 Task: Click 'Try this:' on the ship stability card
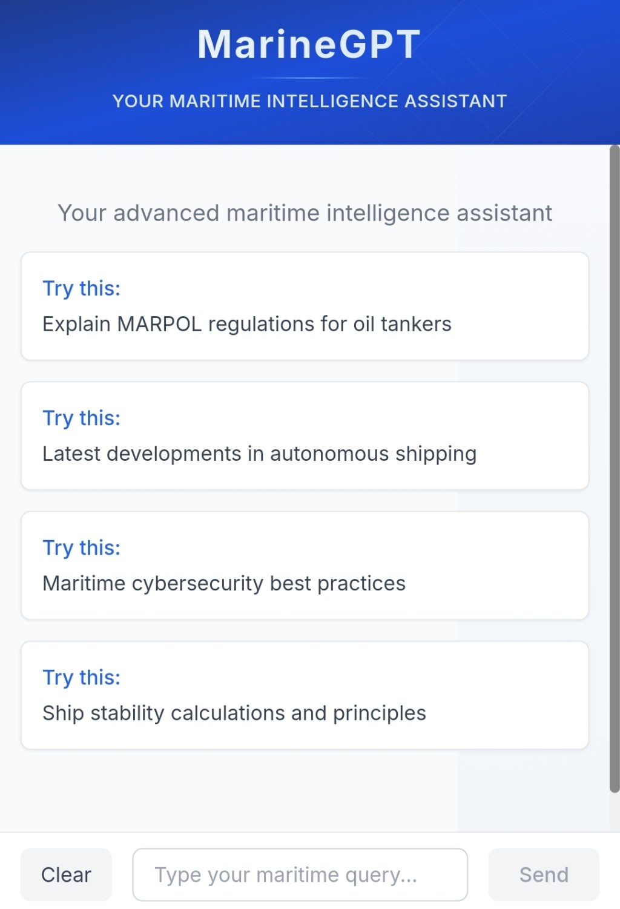[x=81, y=677]
